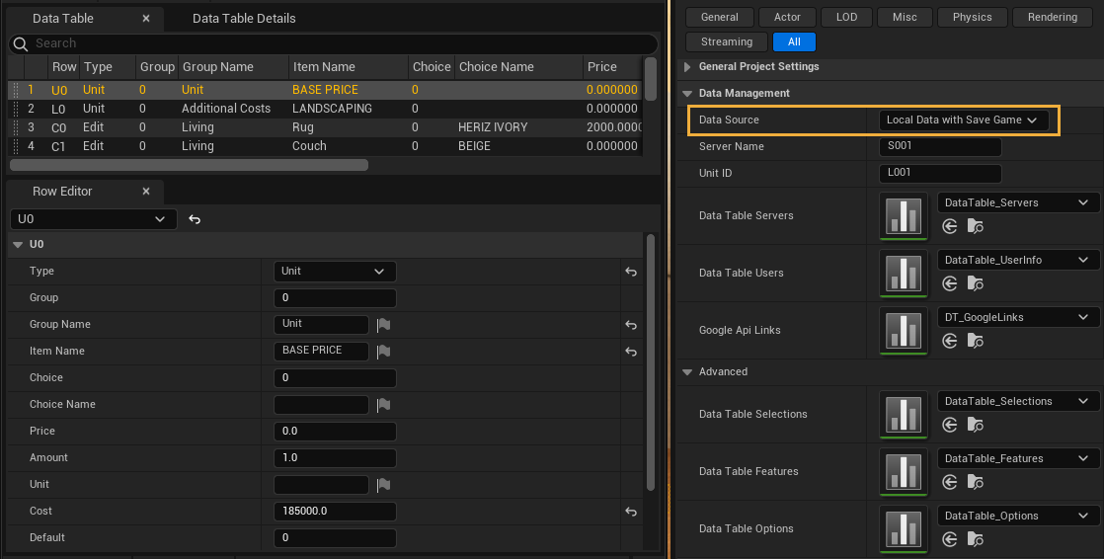Use selected asset arrow for Google Api Links
Screen dimensions: 1104x559
950,341
